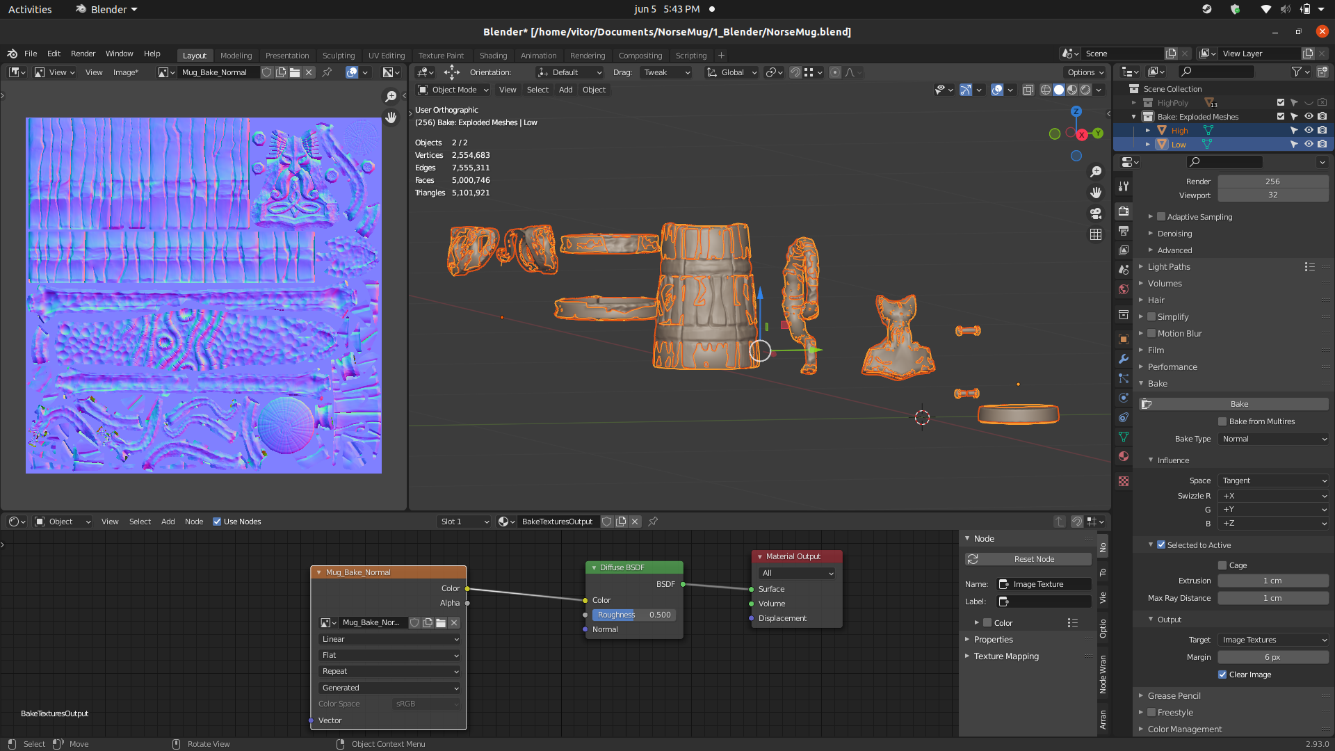1335x751 pixels.
Task: Click the Reset Node button
Action: point(1034,559)
